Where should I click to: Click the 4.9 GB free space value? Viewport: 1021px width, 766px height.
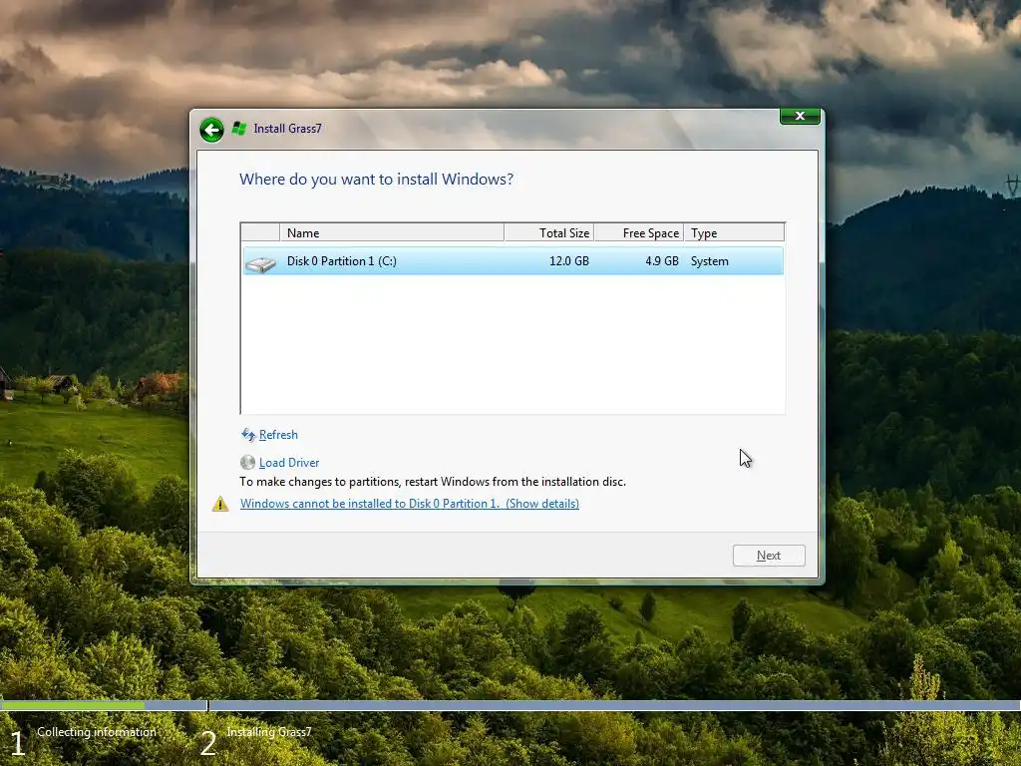point(662,261)
